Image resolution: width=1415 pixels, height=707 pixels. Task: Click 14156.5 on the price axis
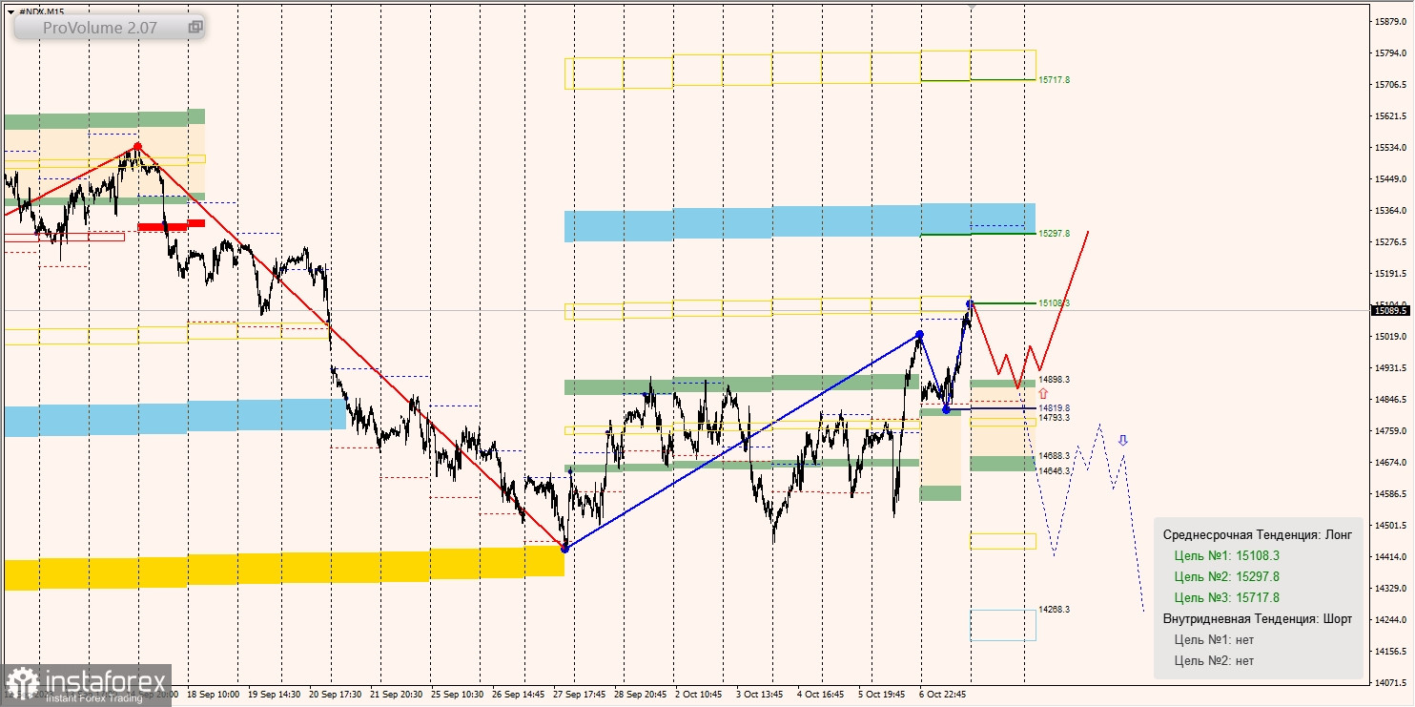click(x=1391, y=651)
